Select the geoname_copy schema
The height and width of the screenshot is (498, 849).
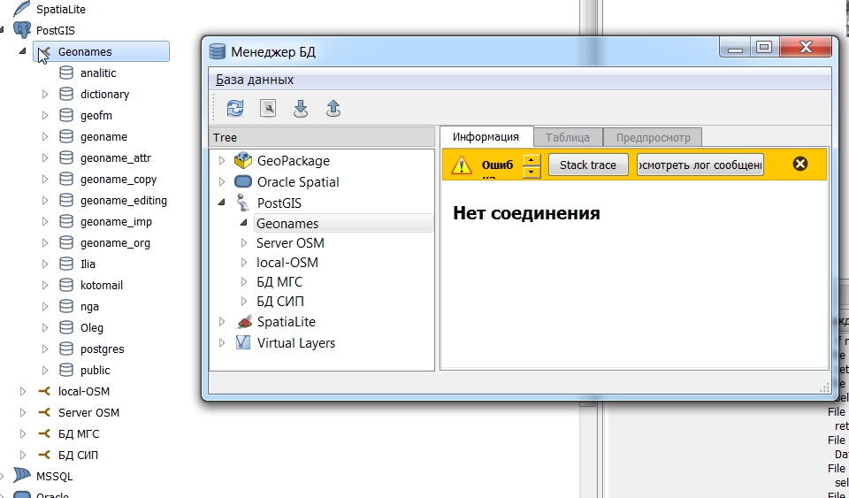(x=118, y=180)
